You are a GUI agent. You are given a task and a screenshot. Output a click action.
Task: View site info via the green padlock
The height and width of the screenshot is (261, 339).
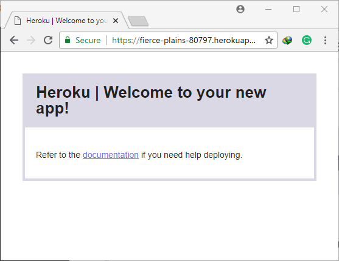(68, 40)
